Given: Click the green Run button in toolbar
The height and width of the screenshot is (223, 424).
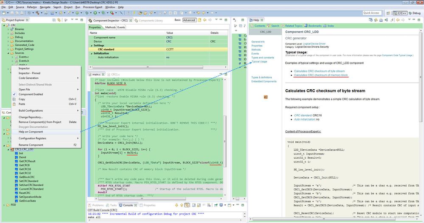Looking at the screenshot, I should tap(95, 13).
